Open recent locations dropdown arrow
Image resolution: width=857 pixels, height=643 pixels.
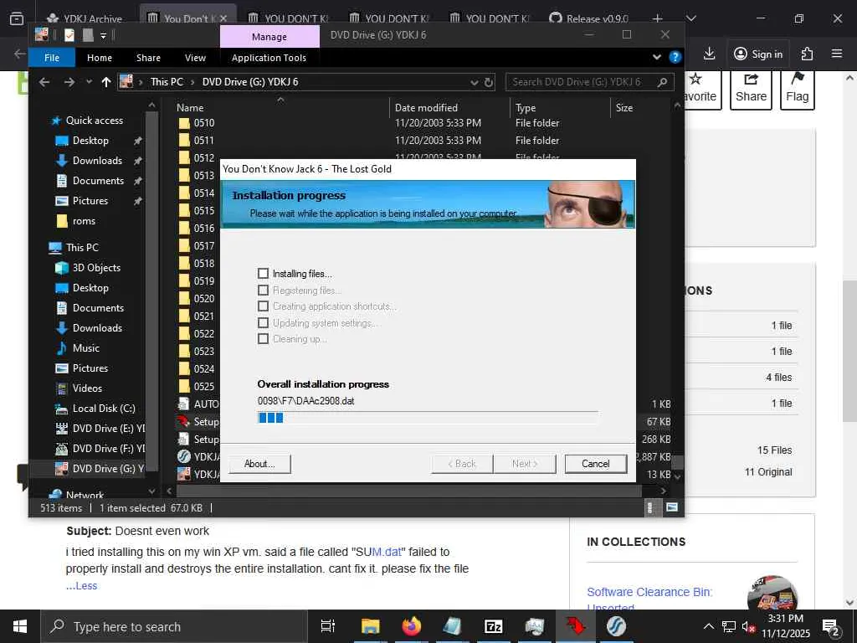89,82
